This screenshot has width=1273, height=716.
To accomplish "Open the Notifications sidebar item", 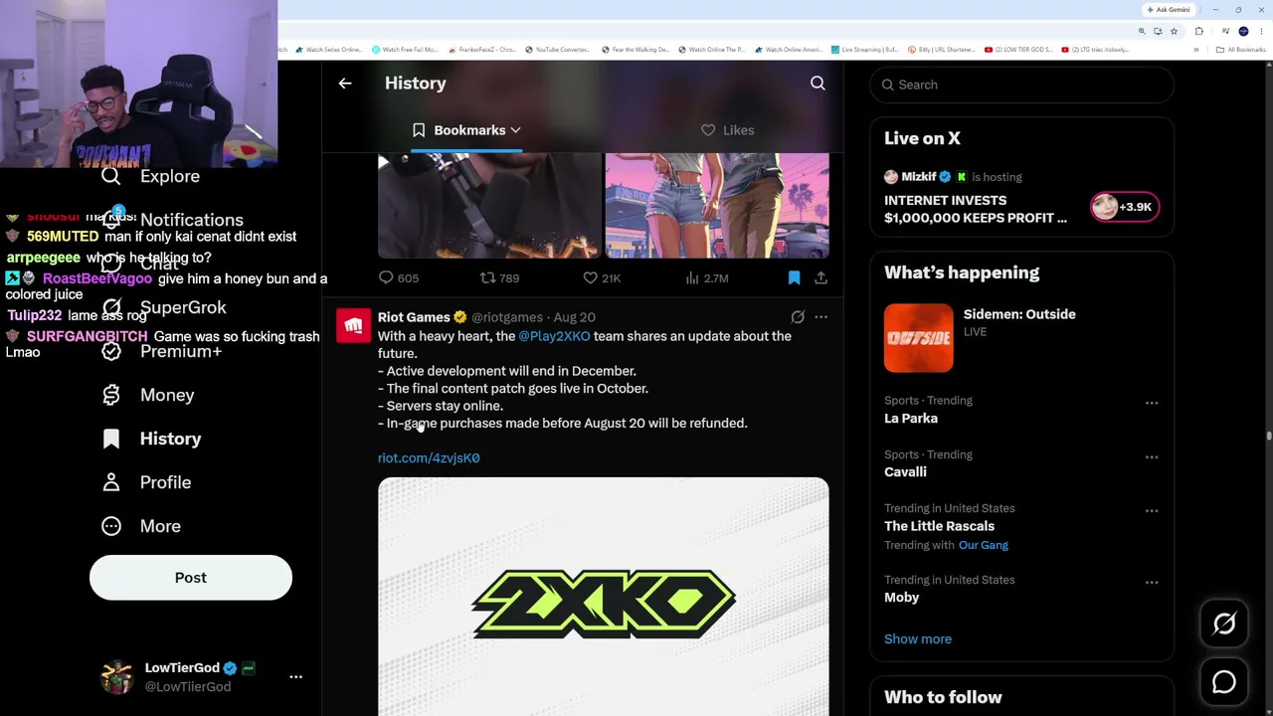I will [x=172, y=220].
